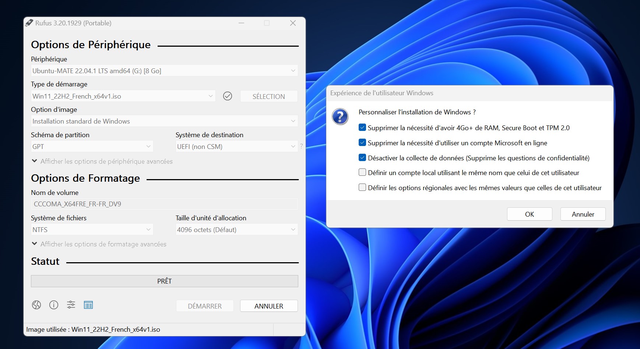Image resolution: width=640 pixels, height=349 pixels.
Task: Click the Statut heading
Action: pos(45,261)
